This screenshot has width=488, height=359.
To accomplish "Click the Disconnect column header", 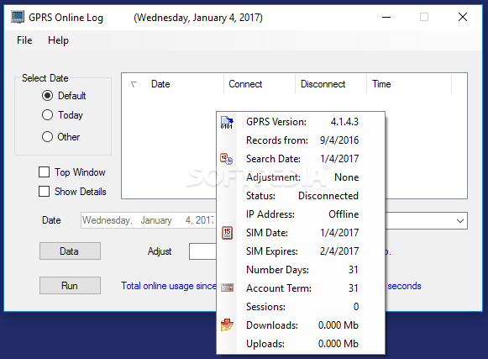I will (x=331, y=84).
